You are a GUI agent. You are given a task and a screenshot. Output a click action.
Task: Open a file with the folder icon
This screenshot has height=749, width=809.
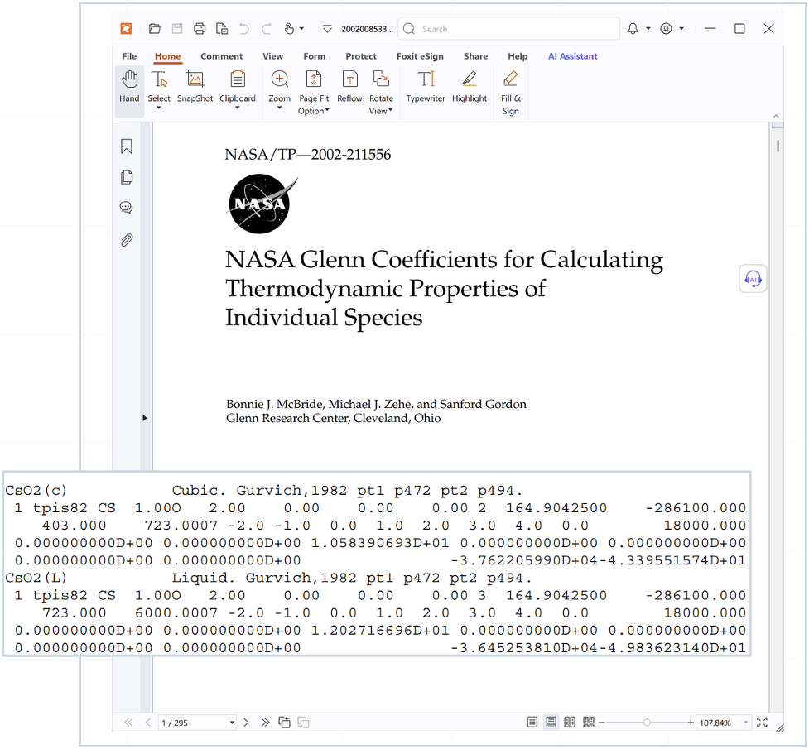tap(154, 29)
